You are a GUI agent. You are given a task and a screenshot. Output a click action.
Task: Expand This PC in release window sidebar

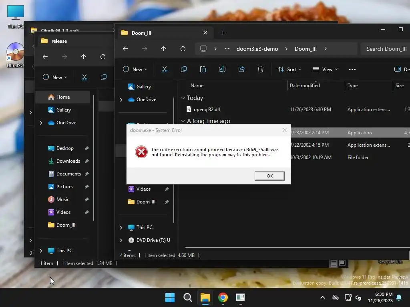point(41,251)
